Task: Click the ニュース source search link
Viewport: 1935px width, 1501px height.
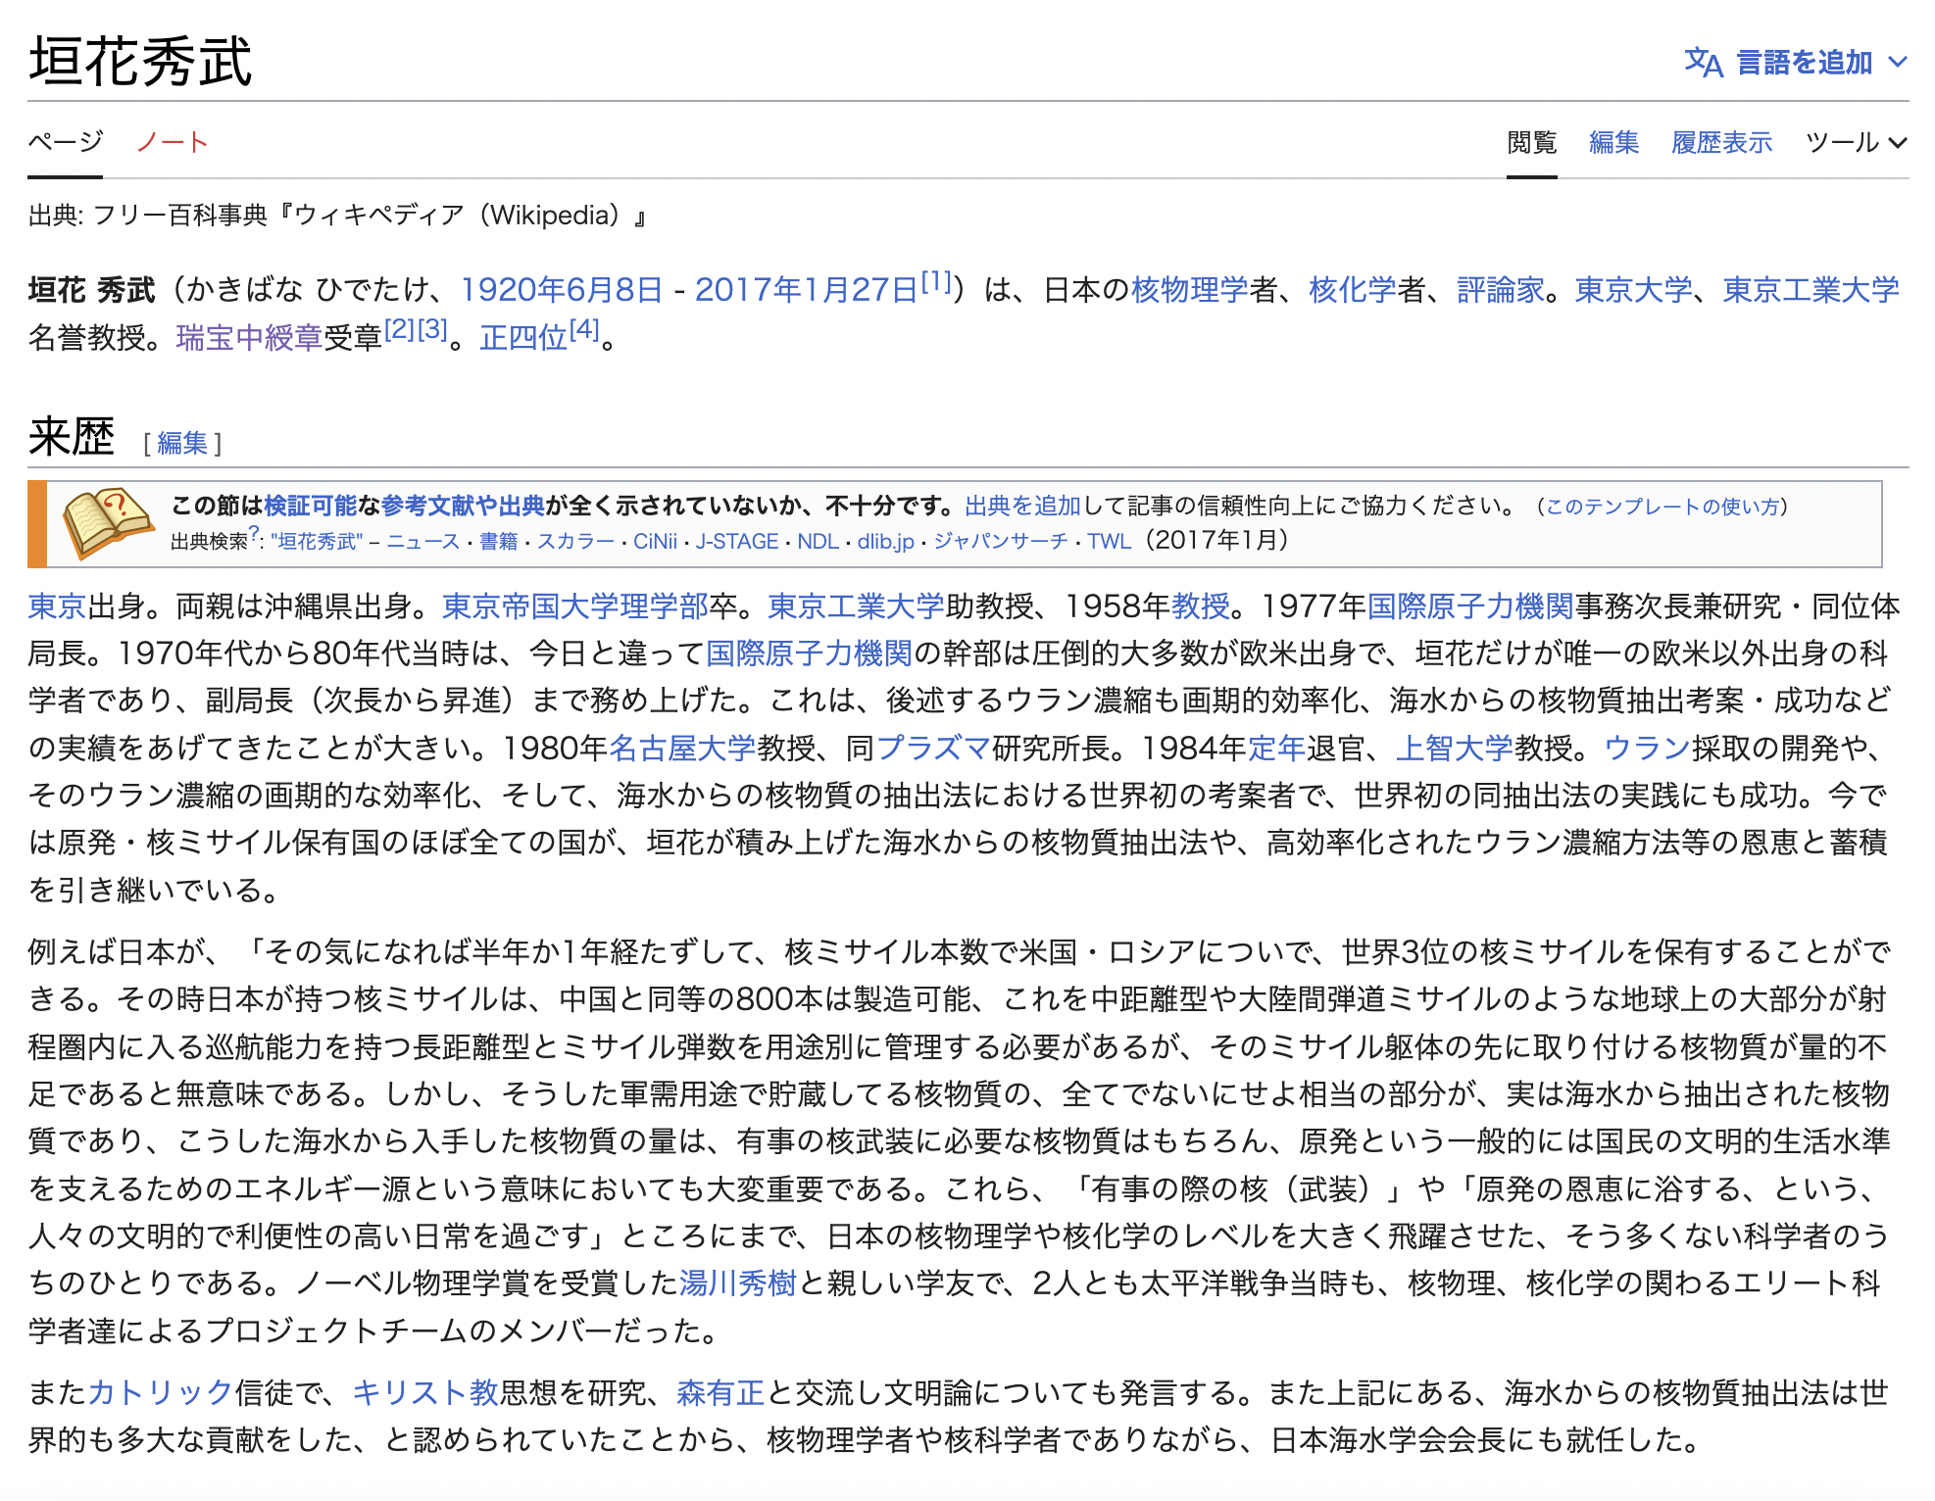Action: tap(423, 542)
